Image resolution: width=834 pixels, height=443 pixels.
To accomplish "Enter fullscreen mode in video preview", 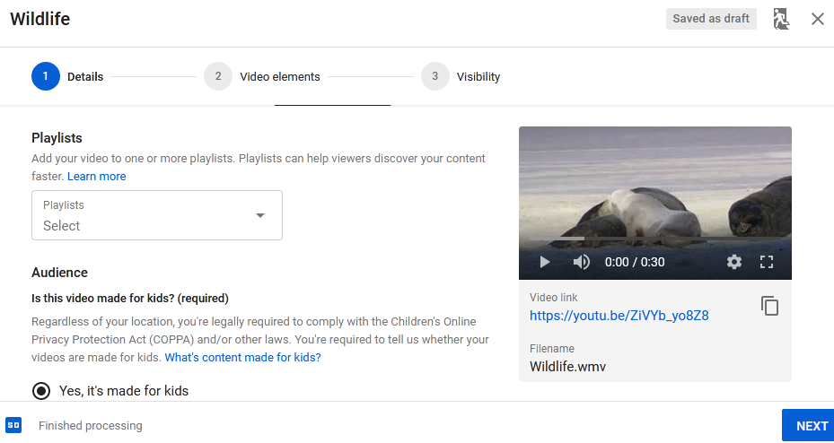I will [767, 262].
